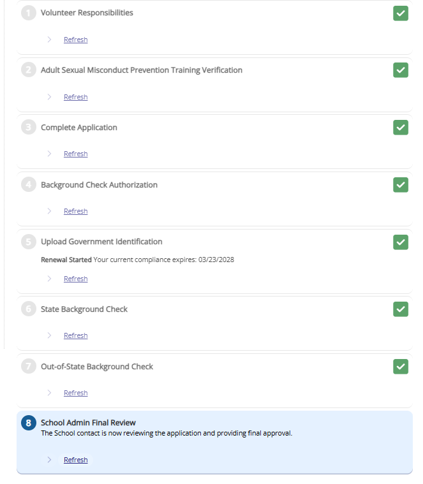Viewport: 423px width, 484px height.
Task: Open the Background Check Authorization step
Action: [x=99, y=185]
